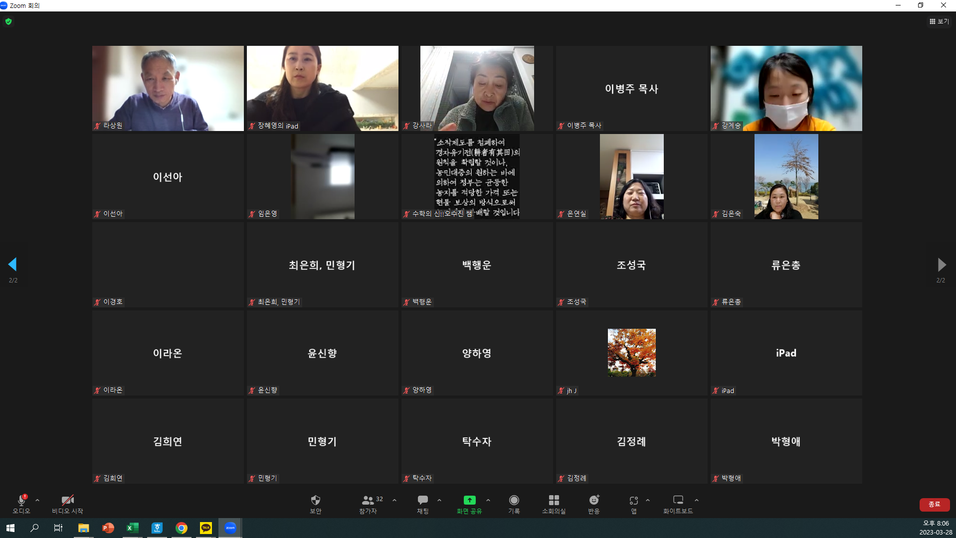Click iPad tile muted mic indicator

click(x=716, y=391)
